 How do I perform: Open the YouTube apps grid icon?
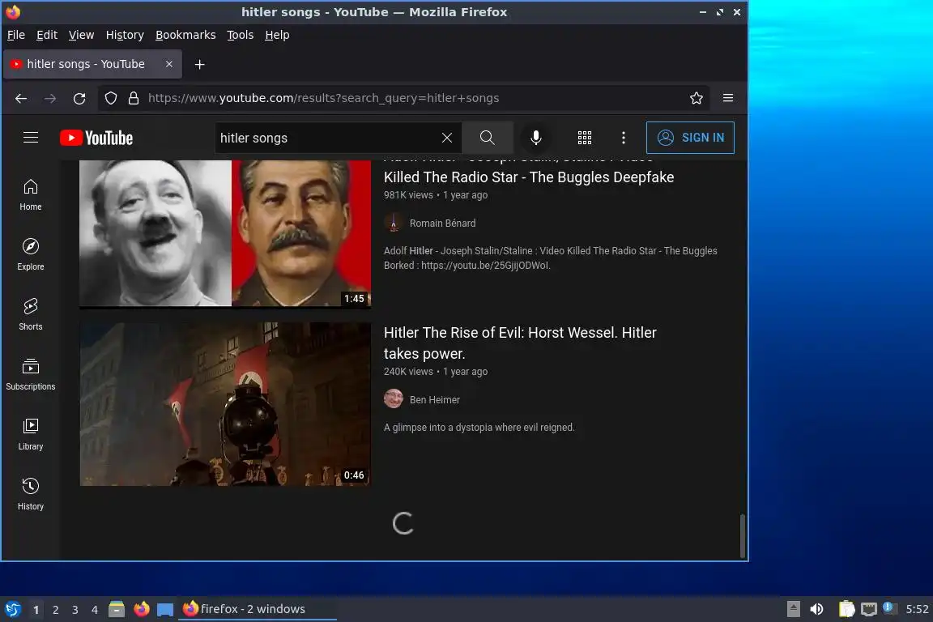click(x=584, y=138)
